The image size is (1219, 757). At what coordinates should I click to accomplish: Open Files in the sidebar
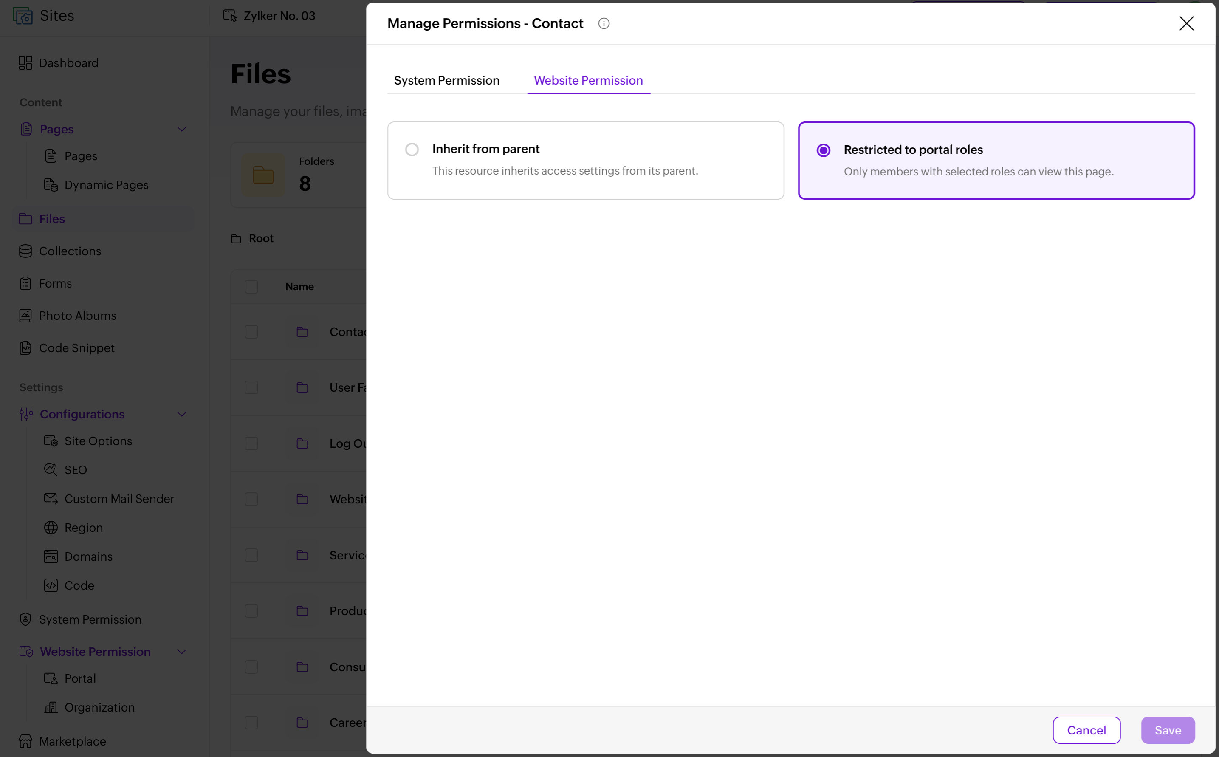103,219
